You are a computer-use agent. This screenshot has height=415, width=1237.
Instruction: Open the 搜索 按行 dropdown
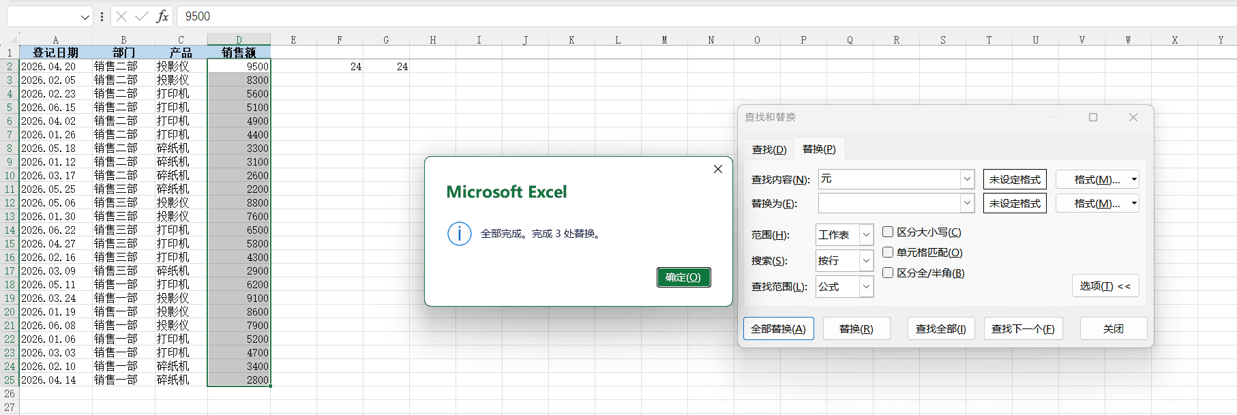point(866,261)
